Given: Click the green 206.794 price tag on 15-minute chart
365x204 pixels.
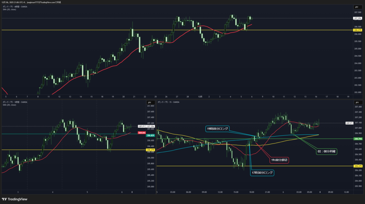Looking at the screenshot, I should tap(358, 138).
